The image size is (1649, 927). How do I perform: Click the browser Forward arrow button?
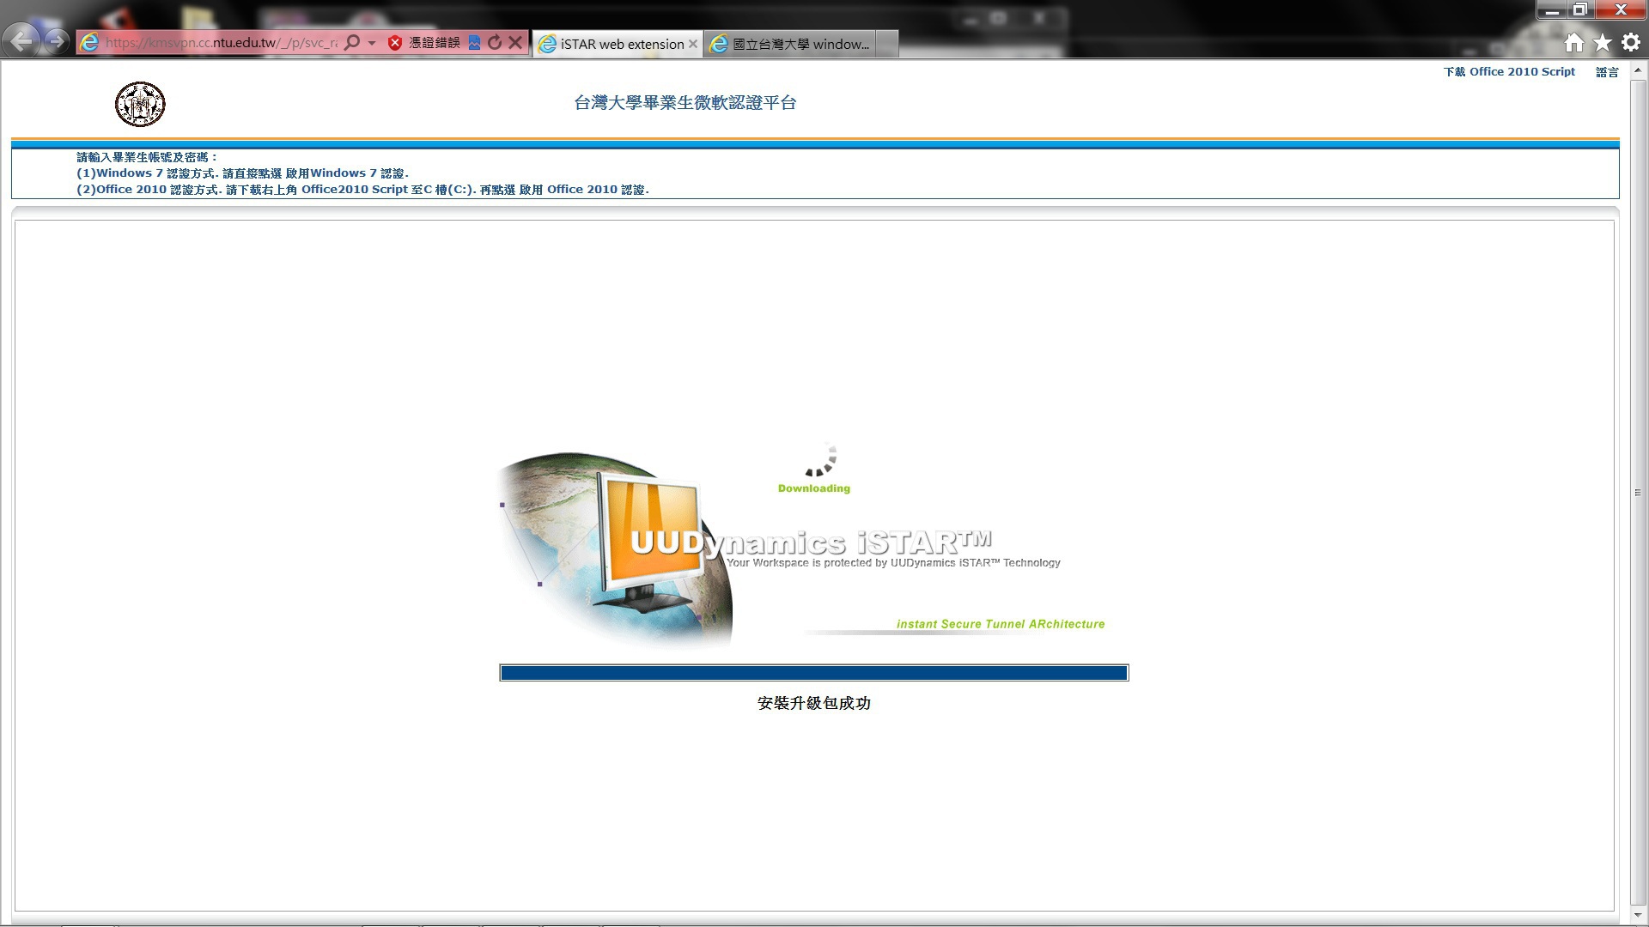coord(57,41)
